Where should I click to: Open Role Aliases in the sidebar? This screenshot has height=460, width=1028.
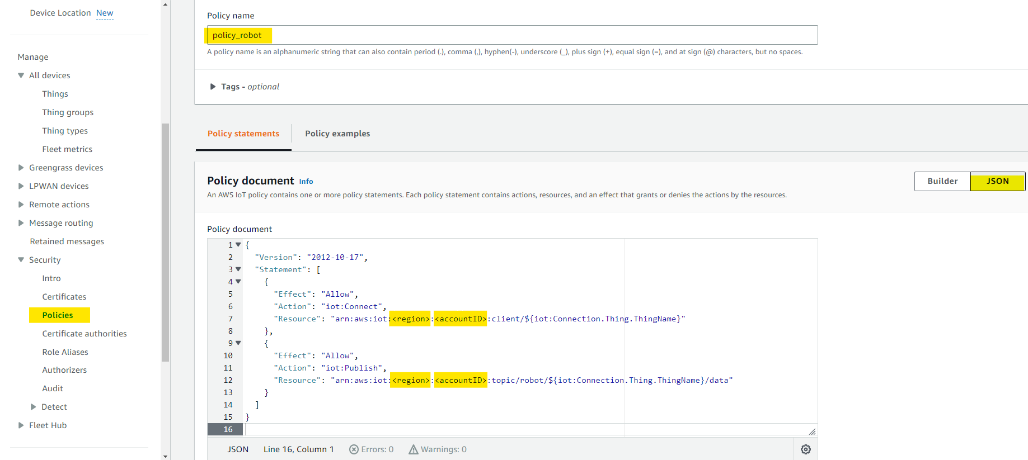[x=65, y=352]
